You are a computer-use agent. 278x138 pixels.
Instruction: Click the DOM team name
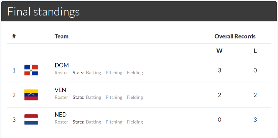click(x=62, y=65)
